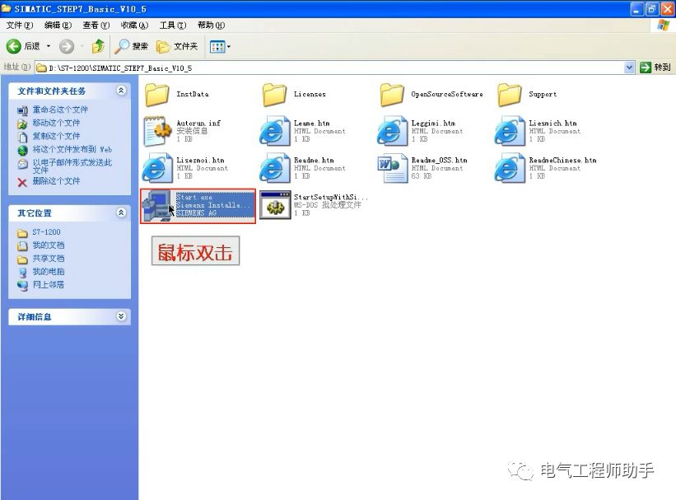The height and width of the screenshot is (500, 676).
Task: Open the 工具(T) menu
Action: (173, 25)
